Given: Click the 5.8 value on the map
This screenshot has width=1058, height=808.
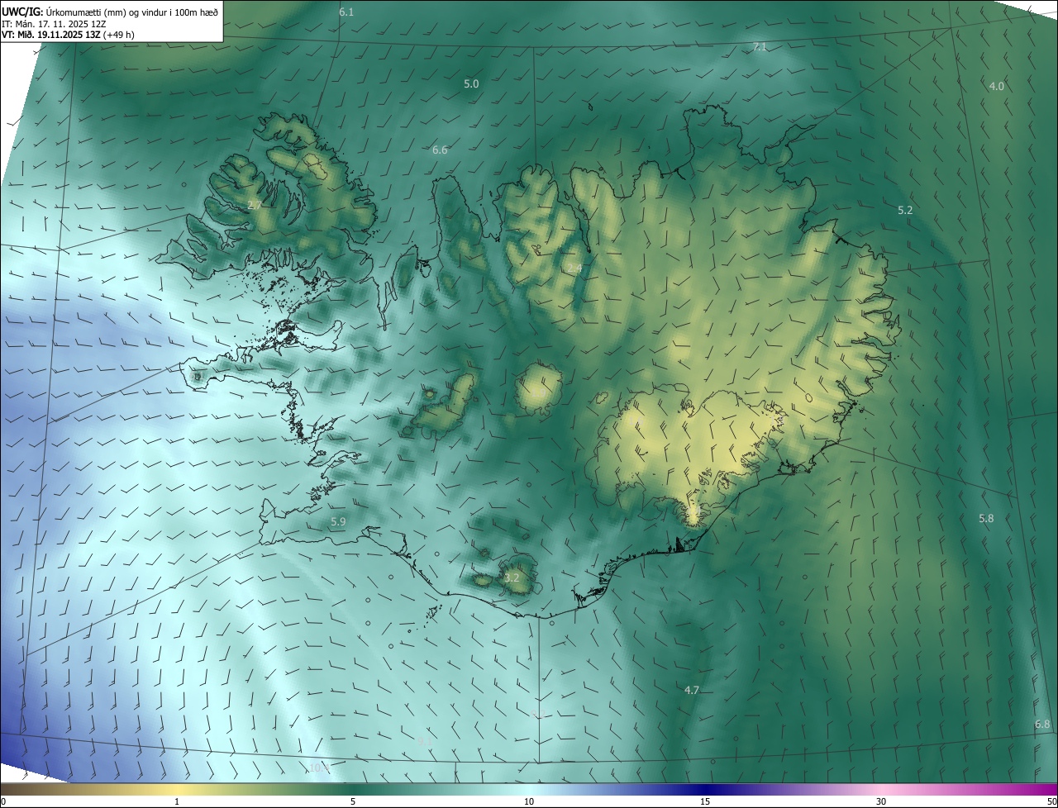Looking at the screenshot, I should (x=986, y=518).
